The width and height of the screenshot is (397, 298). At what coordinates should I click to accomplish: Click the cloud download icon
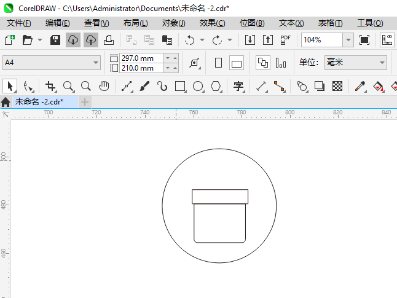coord(73,40)
